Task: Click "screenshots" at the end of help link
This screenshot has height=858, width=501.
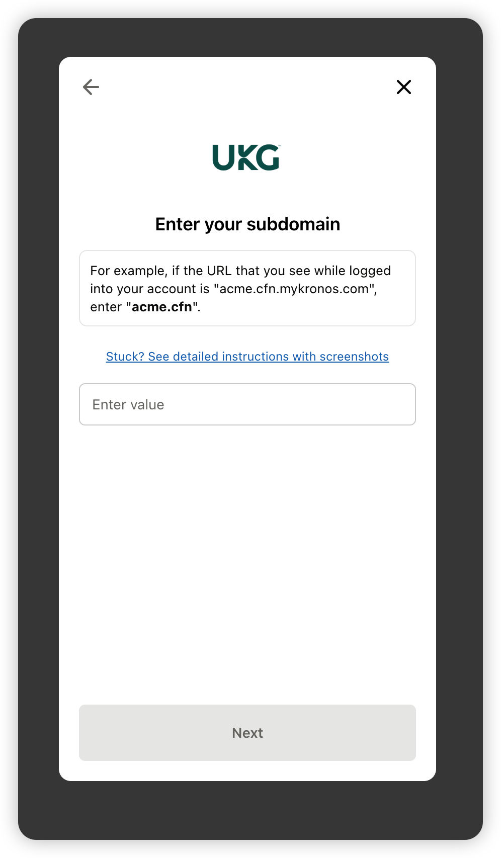Action: (354, 357)
